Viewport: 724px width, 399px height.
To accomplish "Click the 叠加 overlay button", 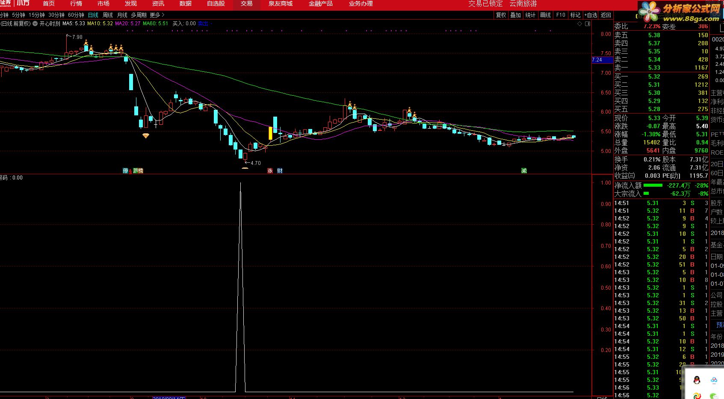I will click(x=516, y=15).
